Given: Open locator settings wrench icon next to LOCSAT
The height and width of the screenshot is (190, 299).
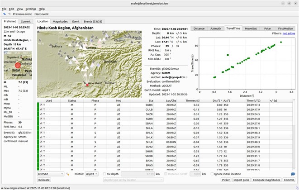Looking at the screenshot, I should [67, 174].
